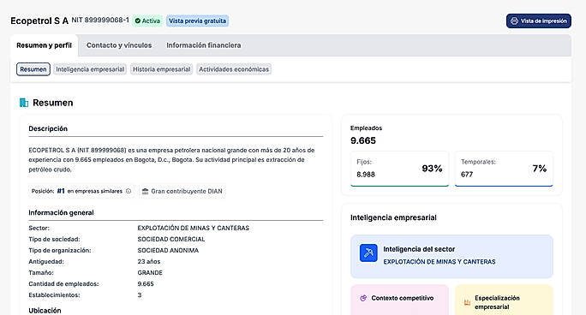This screenshot has width=586, height=315.
Task: Go to Inteligencia empresarial sub-tab
Action: [x=90, y=69]
